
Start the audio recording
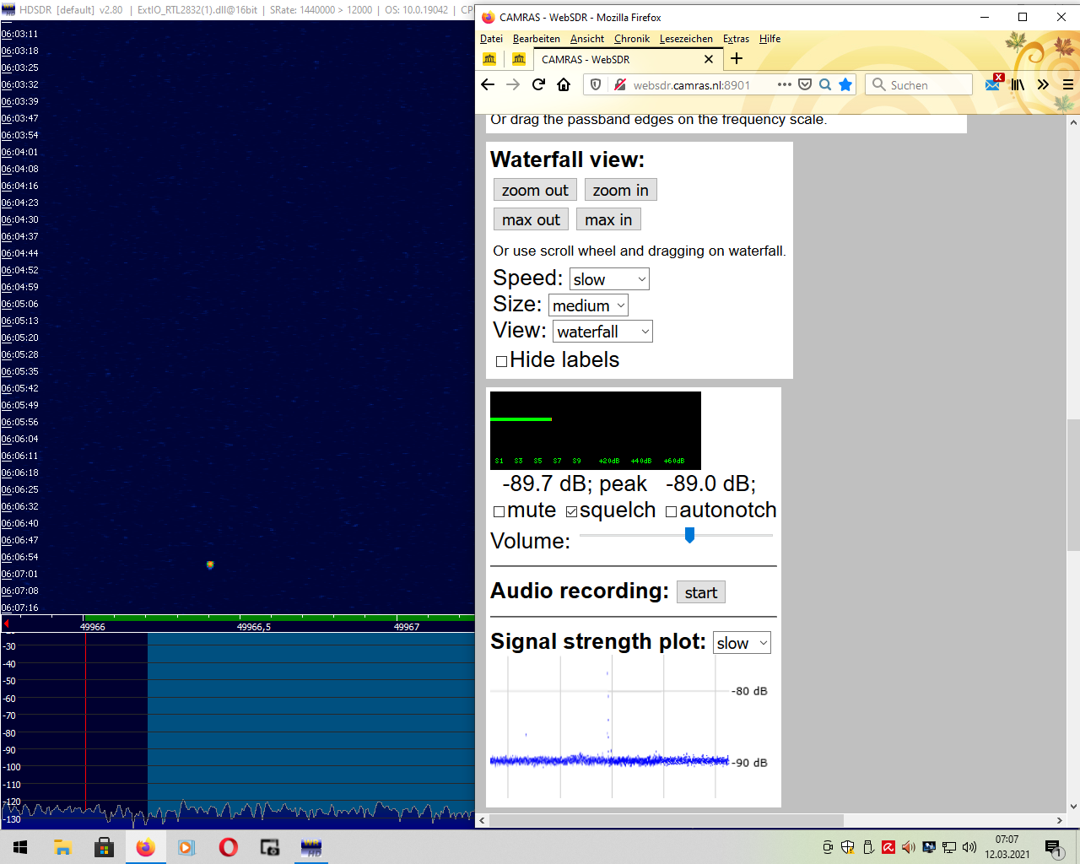pos(701,592)
